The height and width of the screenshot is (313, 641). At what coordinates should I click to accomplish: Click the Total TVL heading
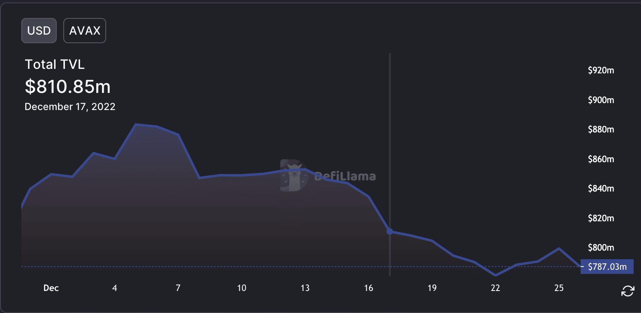click(x=55, y=64)
